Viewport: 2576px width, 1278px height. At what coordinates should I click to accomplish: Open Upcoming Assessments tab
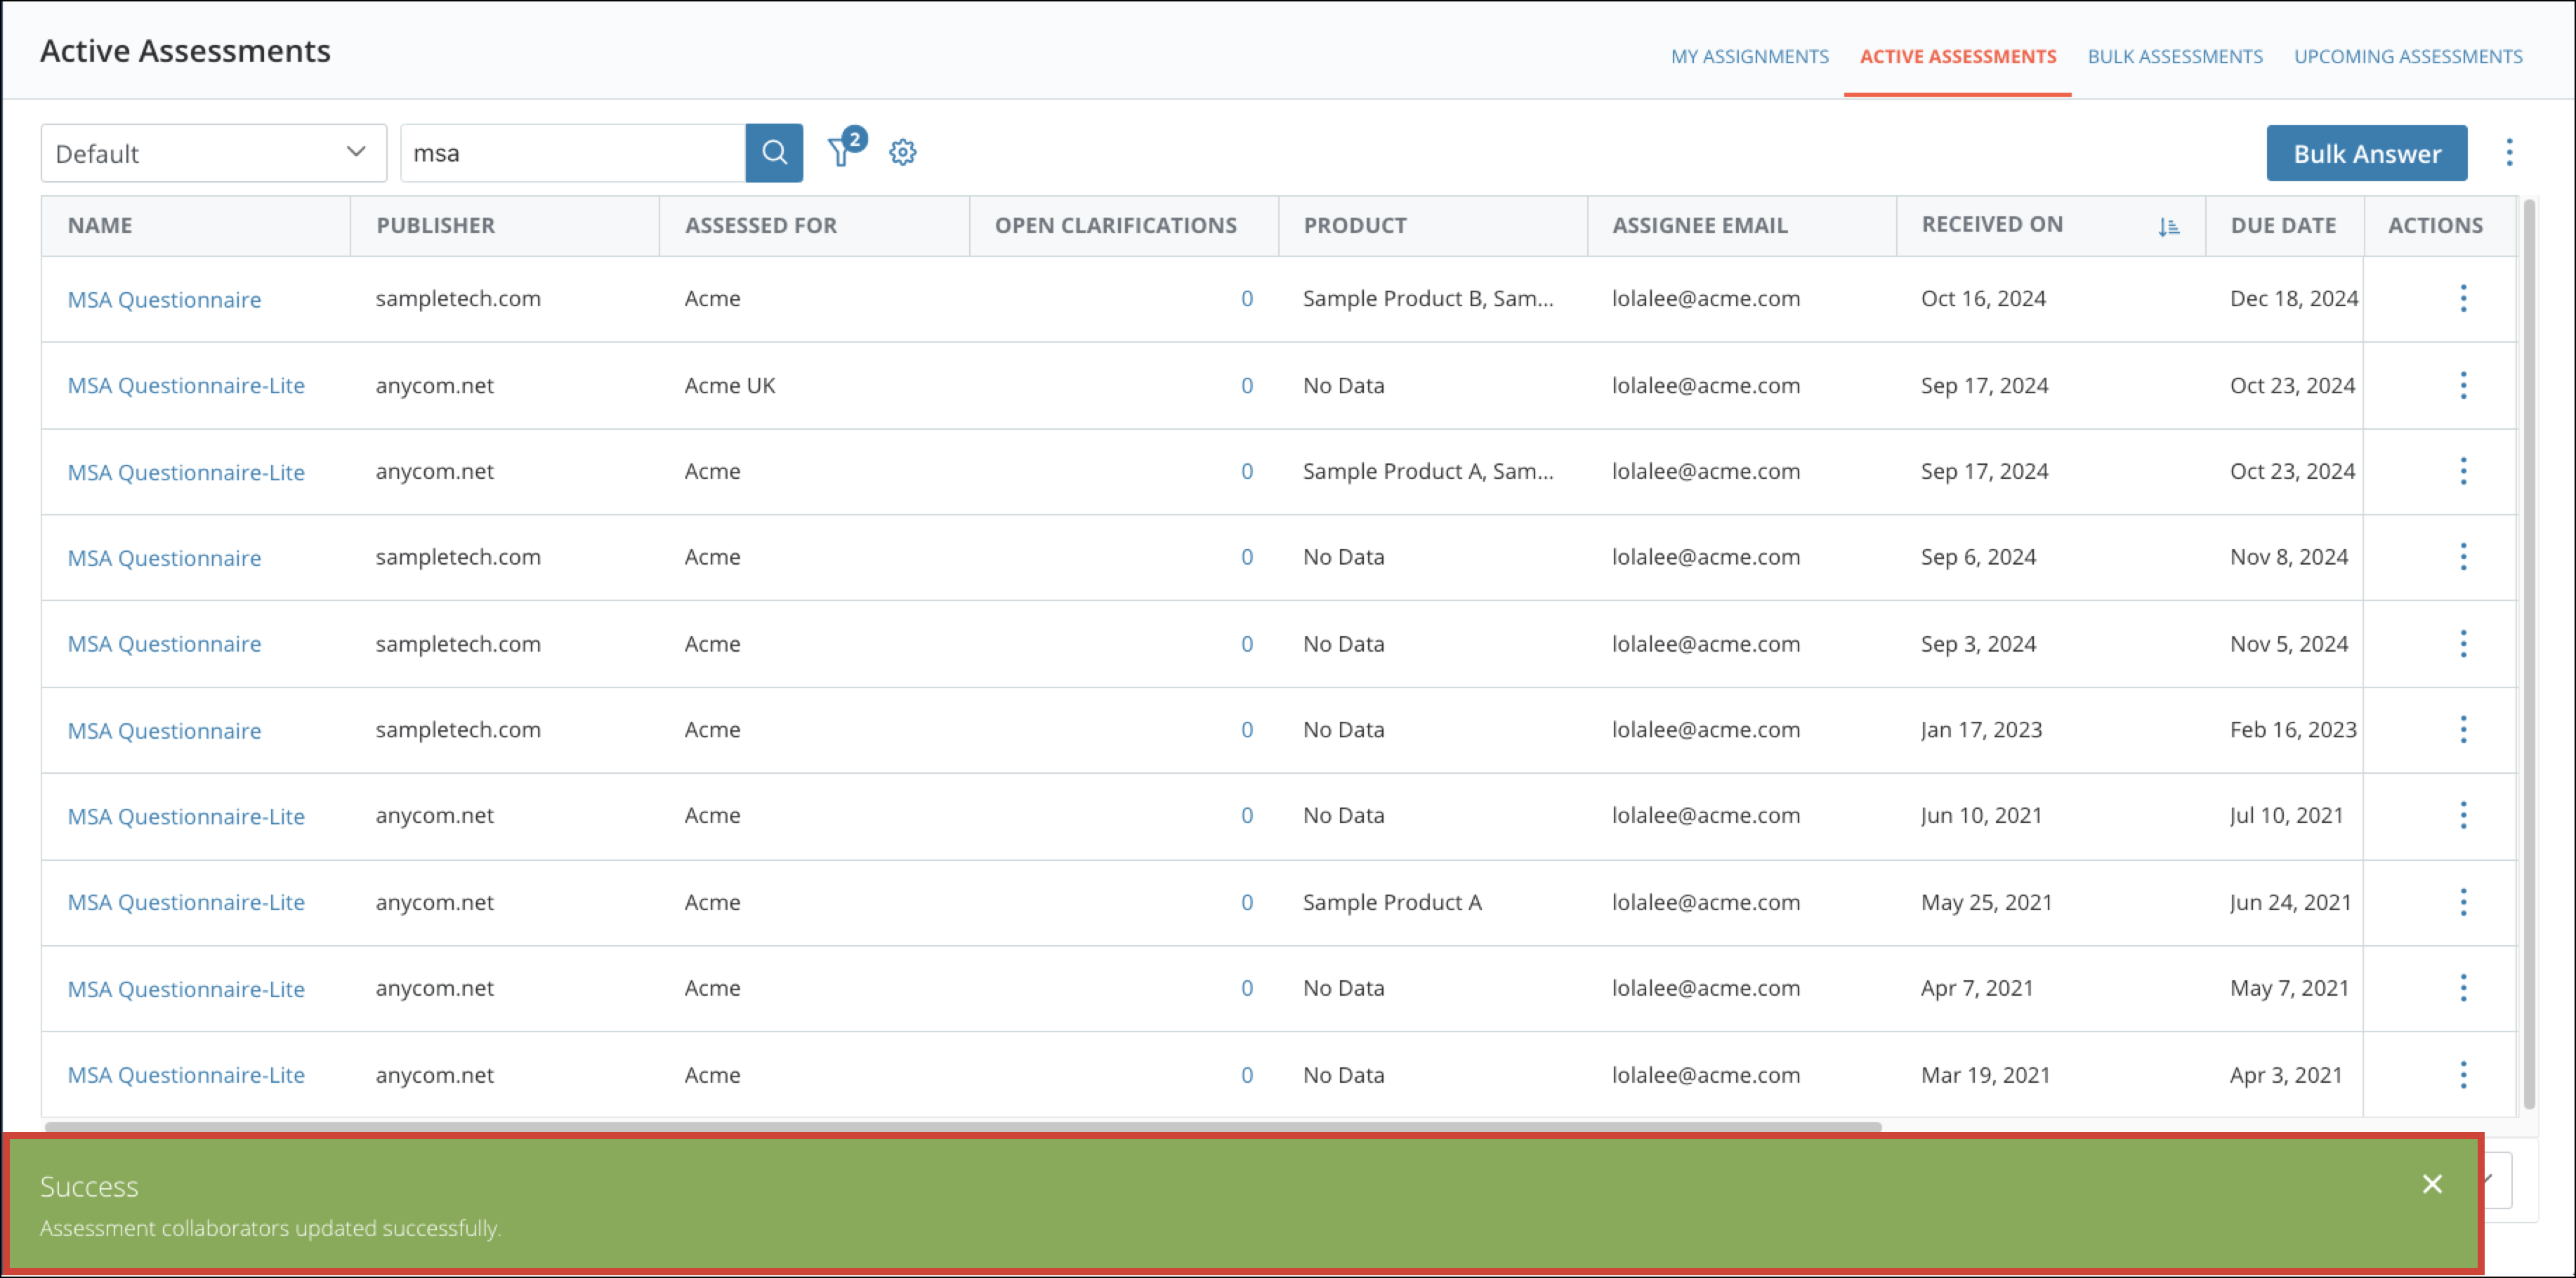2407,57
